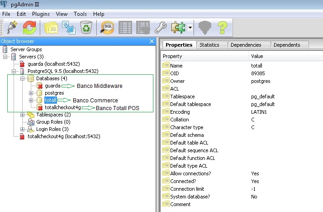Open the Maintenance wrench tool
323x212 pixels.
(161, 28)
